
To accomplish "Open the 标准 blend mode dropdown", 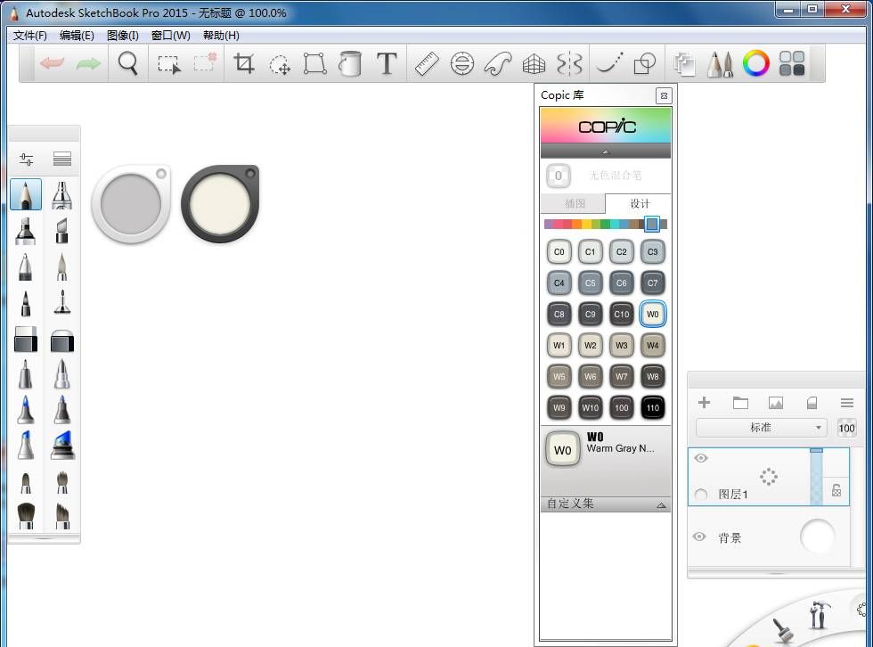I will 760,428.
